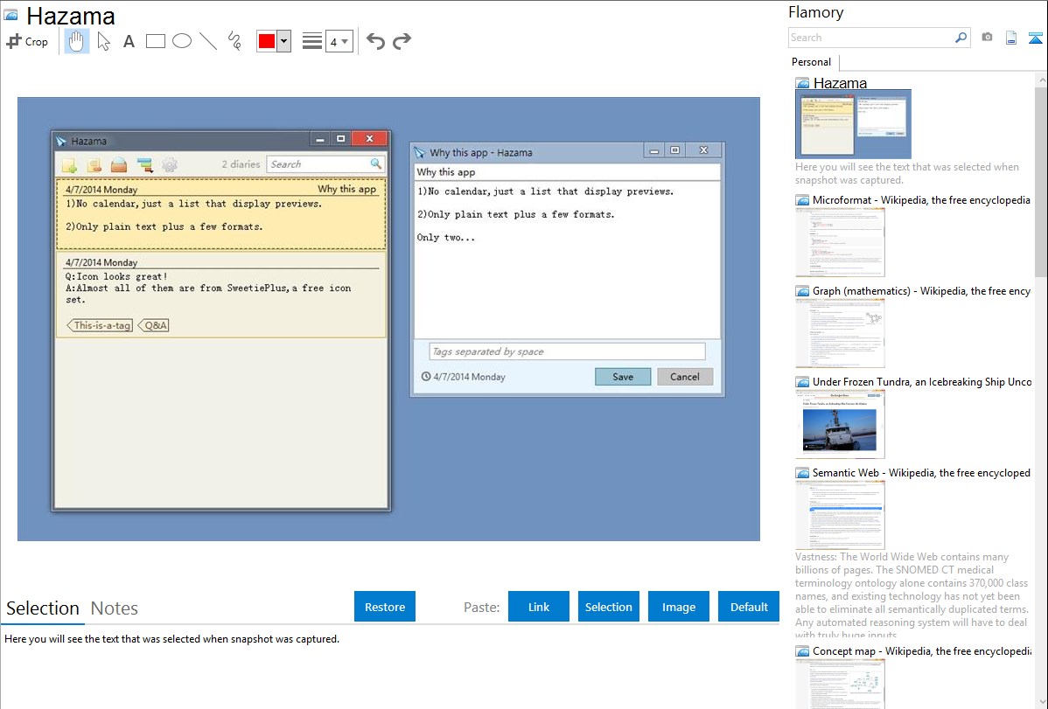Click Cancel in the Why this app window
Image resolution: width=1048 pixels, height=709 pixels.
[685, 377]
